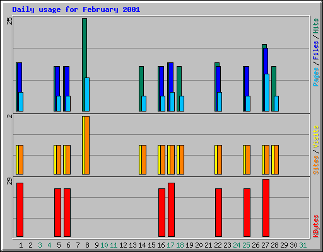
Task: Click the red KBytes bar for day 17
Action: (171, 210)
